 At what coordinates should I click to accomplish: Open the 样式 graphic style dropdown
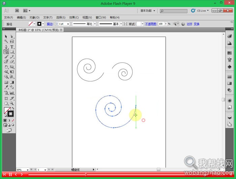pyautogui.click(x=142, y=24)
